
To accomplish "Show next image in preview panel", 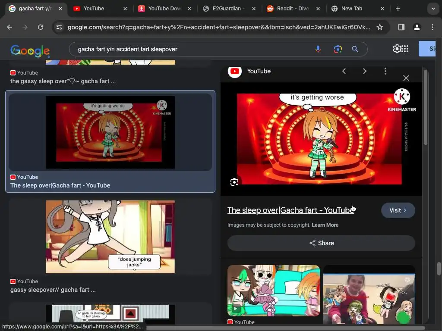I will click(x=364, y=71).
